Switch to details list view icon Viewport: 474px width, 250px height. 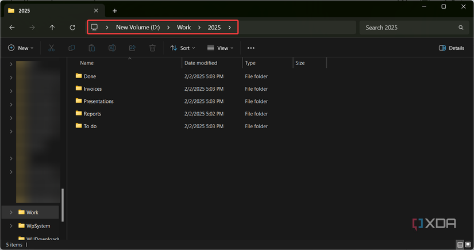click(x=460, y=245)
